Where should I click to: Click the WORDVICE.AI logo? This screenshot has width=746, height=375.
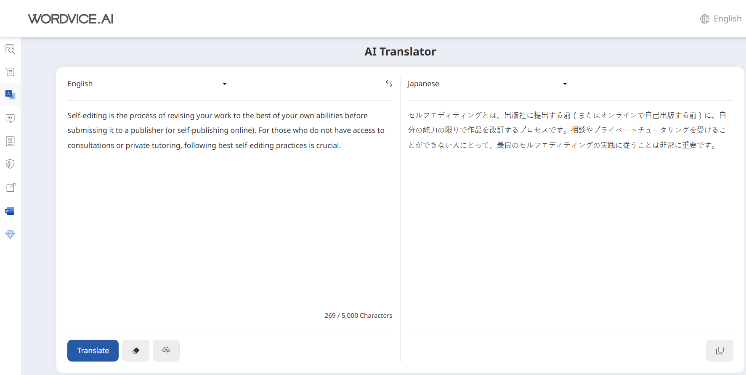pyautogui.click(x=71, y=19)
